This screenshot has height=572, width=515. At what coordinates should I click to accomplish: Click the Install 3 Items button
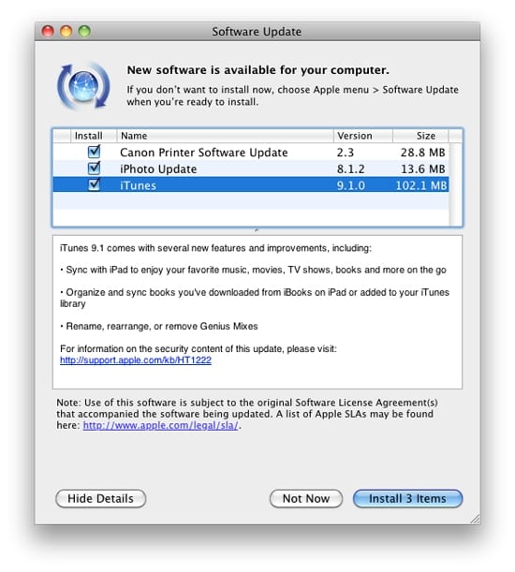pyautogui.click(x=407, y=498)
